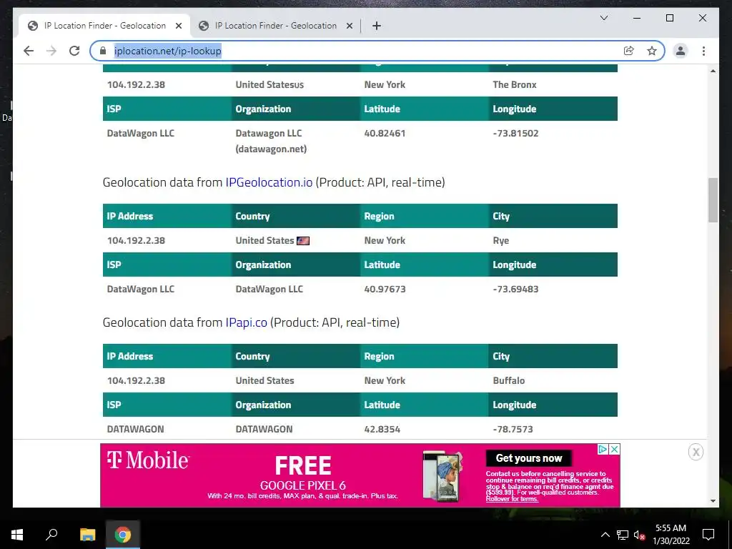This screenshot has width=732, height=549.
Task: Open the IPapi.co link
Action: pyautogui.click(x=246, y=322)
